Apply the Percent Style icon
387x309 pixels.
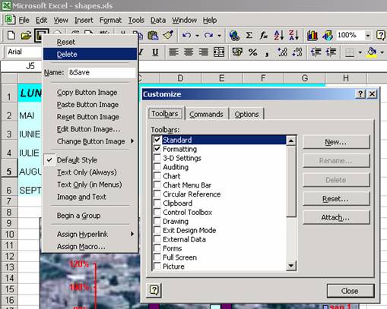[x=252, y=52]
